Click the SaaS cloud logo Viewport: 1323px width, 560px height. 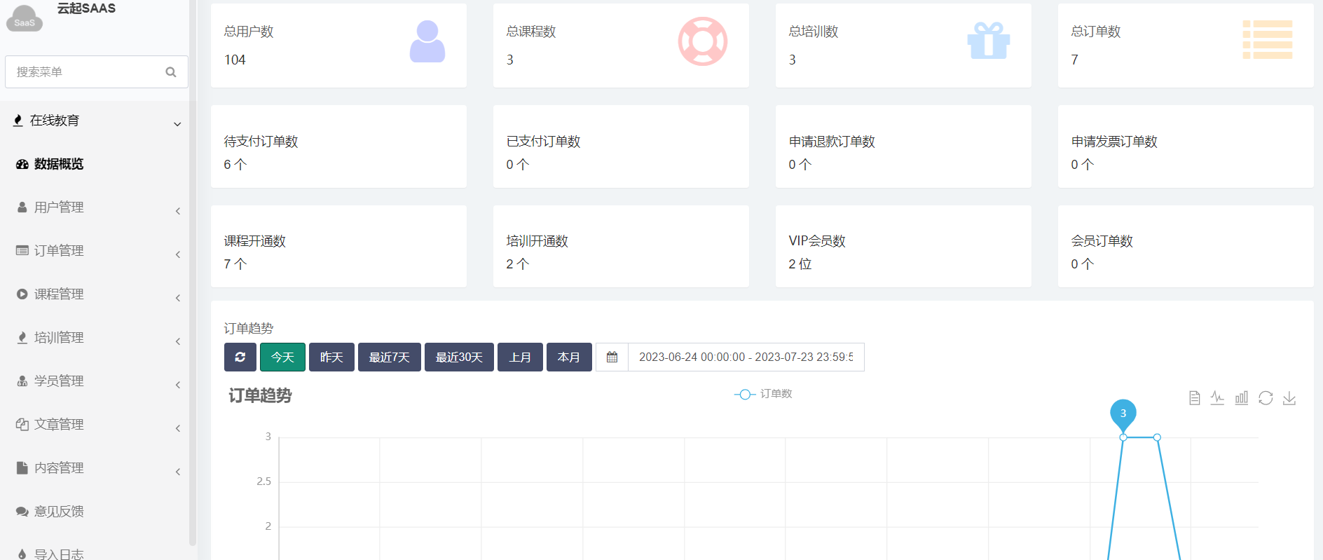25,18
